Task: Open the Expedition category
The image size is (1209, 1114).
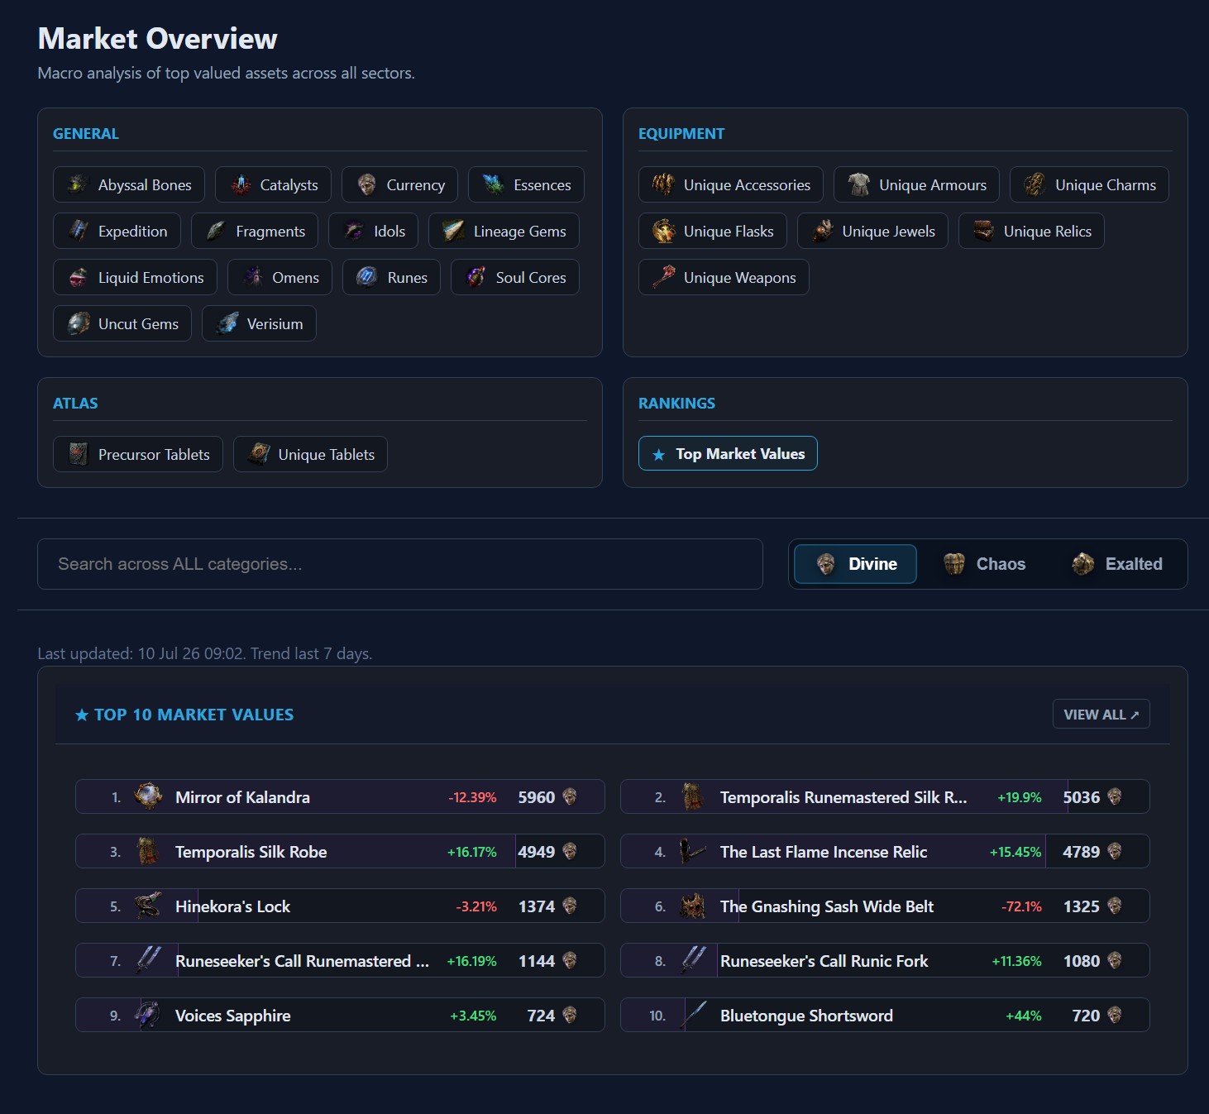Action: [x=117, y=231]
